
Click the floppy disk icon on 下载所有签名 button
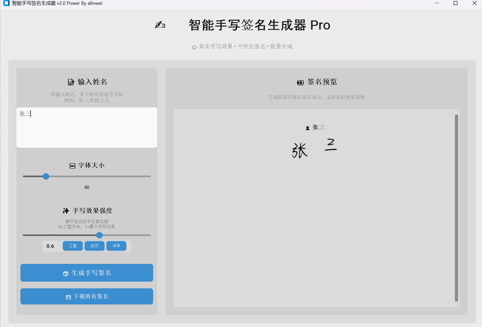pyautogui.click(x=68, y=297)
